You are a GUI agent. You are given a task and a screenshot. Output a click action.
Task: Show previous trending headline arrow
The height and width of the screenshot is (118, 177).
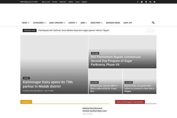pos(148,30)
